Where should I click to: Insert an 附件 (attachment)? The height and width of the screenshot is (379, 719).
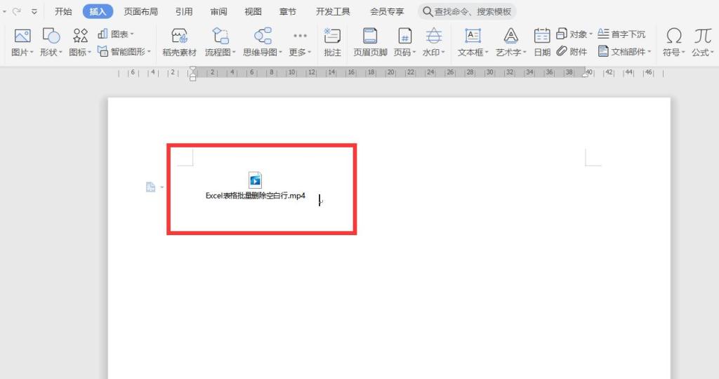(572, 51)
